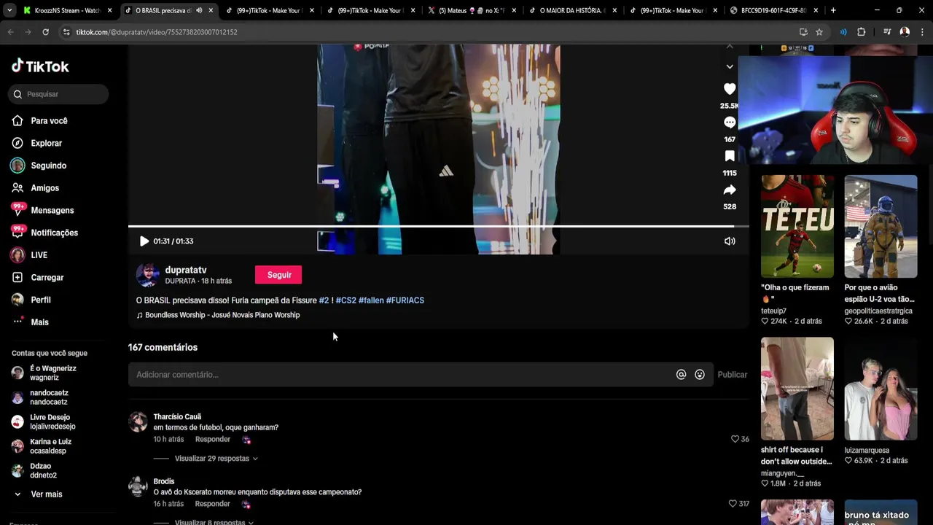933x525 pixels.
Task: Open hashtag #fallen
Action: tap(370, 300)
